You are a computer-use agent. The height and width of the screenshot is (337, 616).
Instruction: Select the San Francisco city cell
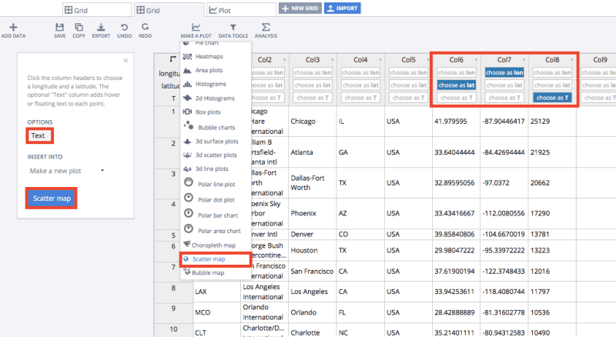pos(313,272)
